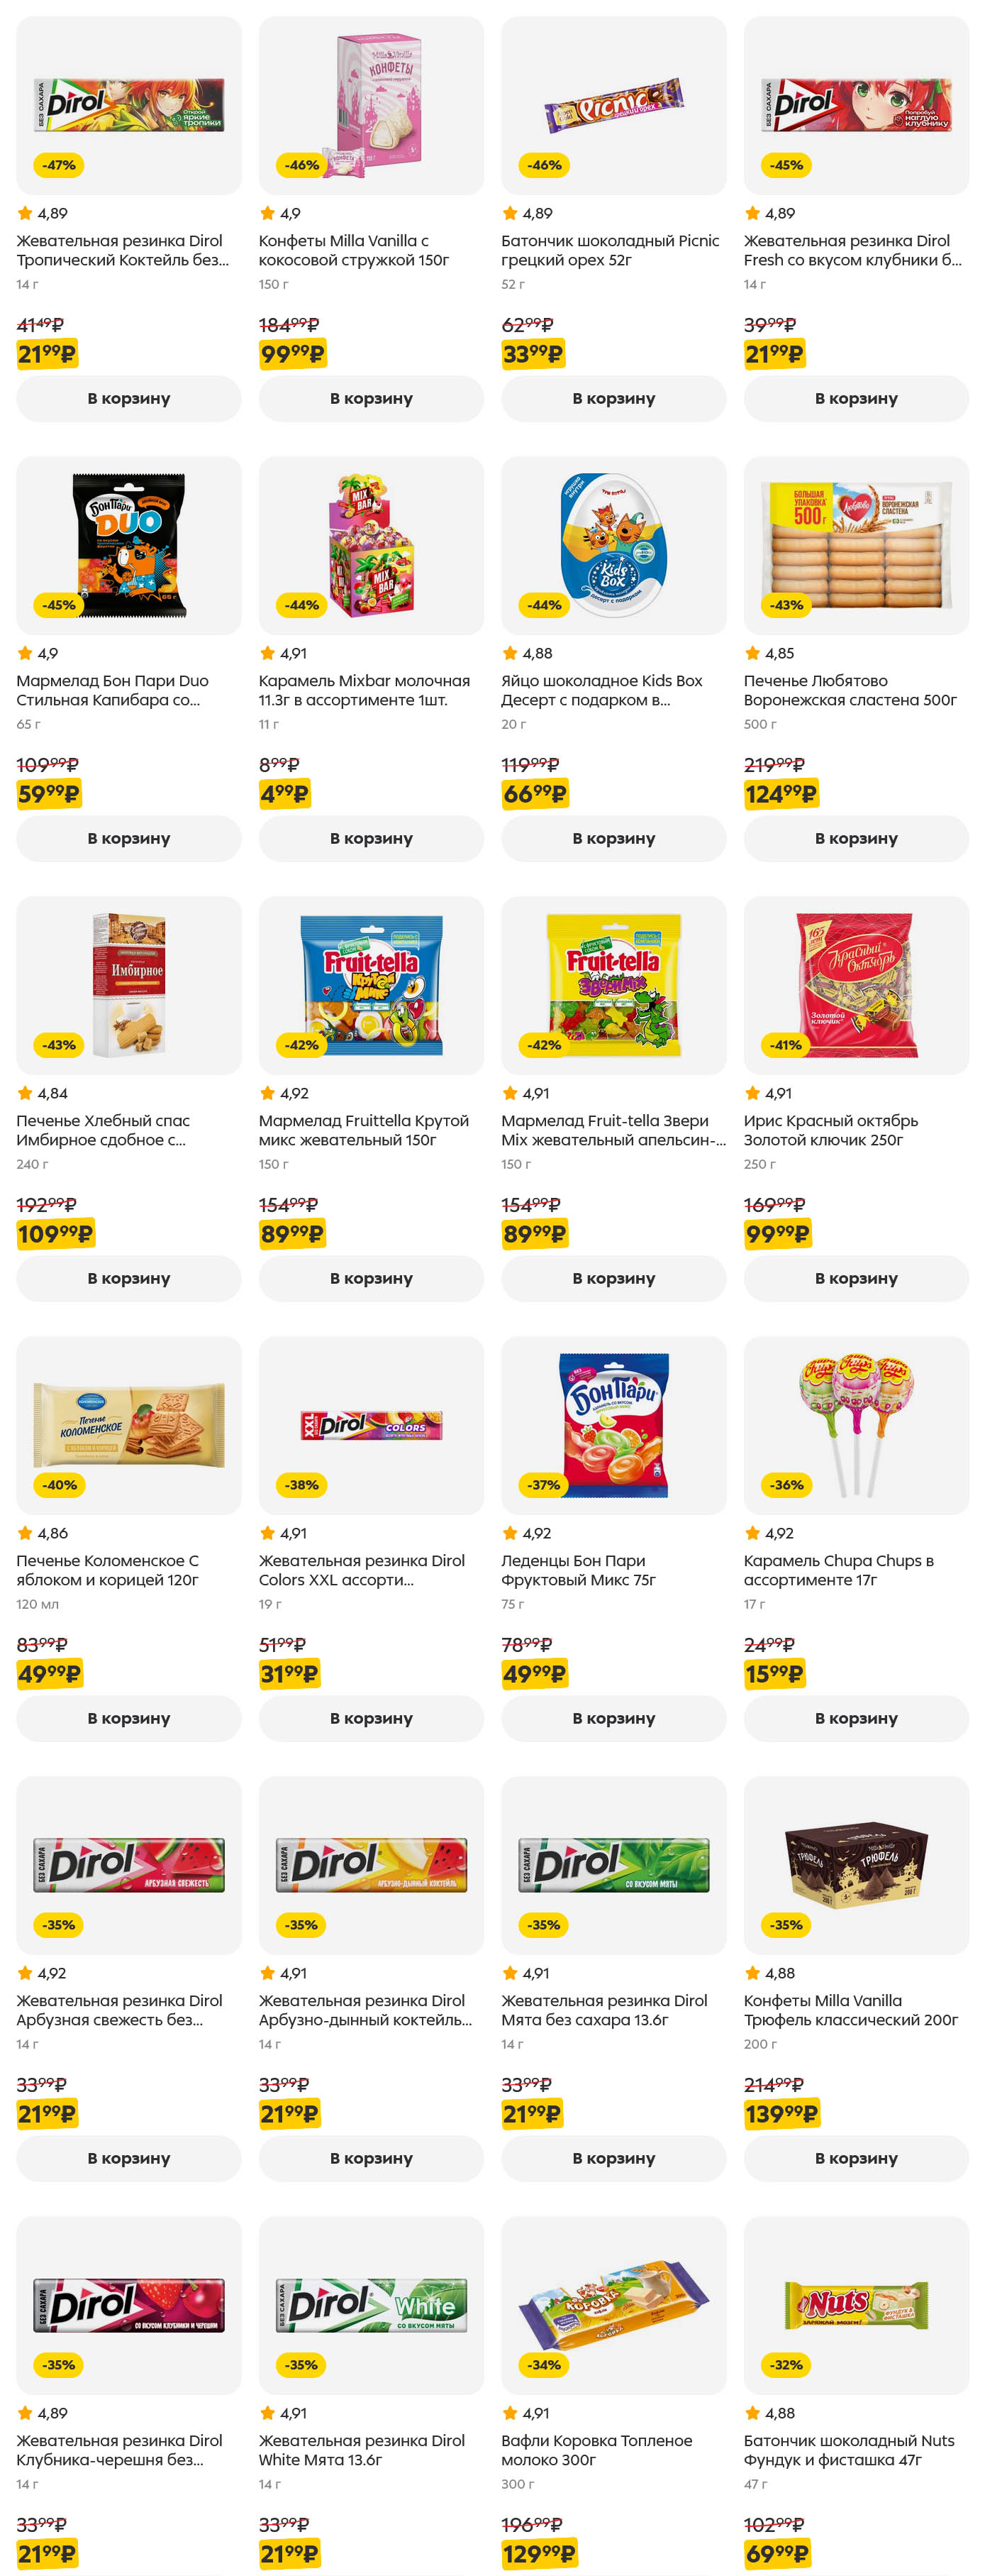Click the -37% badge on Бон Пари леденцы

(x=545, y=1485)
